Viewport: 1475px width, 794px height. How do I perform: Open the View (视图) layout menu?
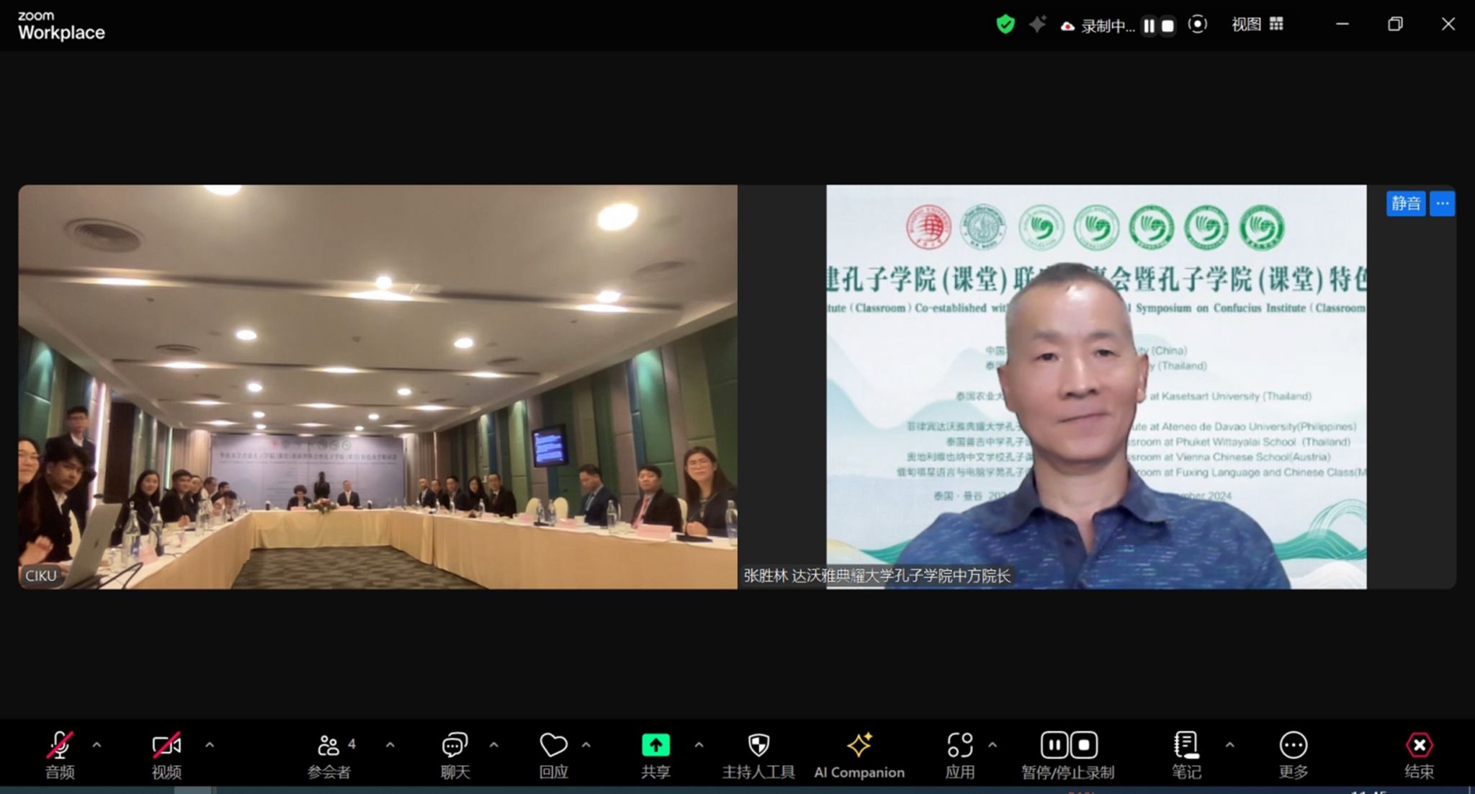pos(1257,24)
